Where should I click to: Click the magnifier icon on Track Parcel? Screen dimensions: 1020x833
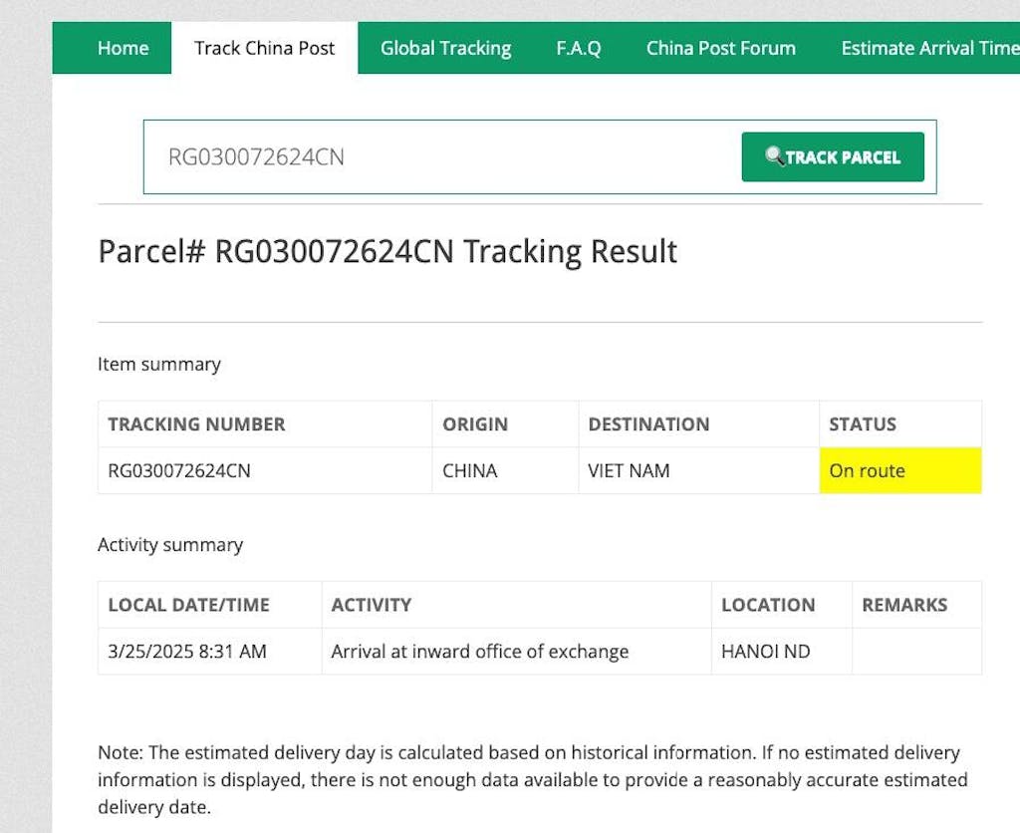pyautogui.click(x=774, y=156)
